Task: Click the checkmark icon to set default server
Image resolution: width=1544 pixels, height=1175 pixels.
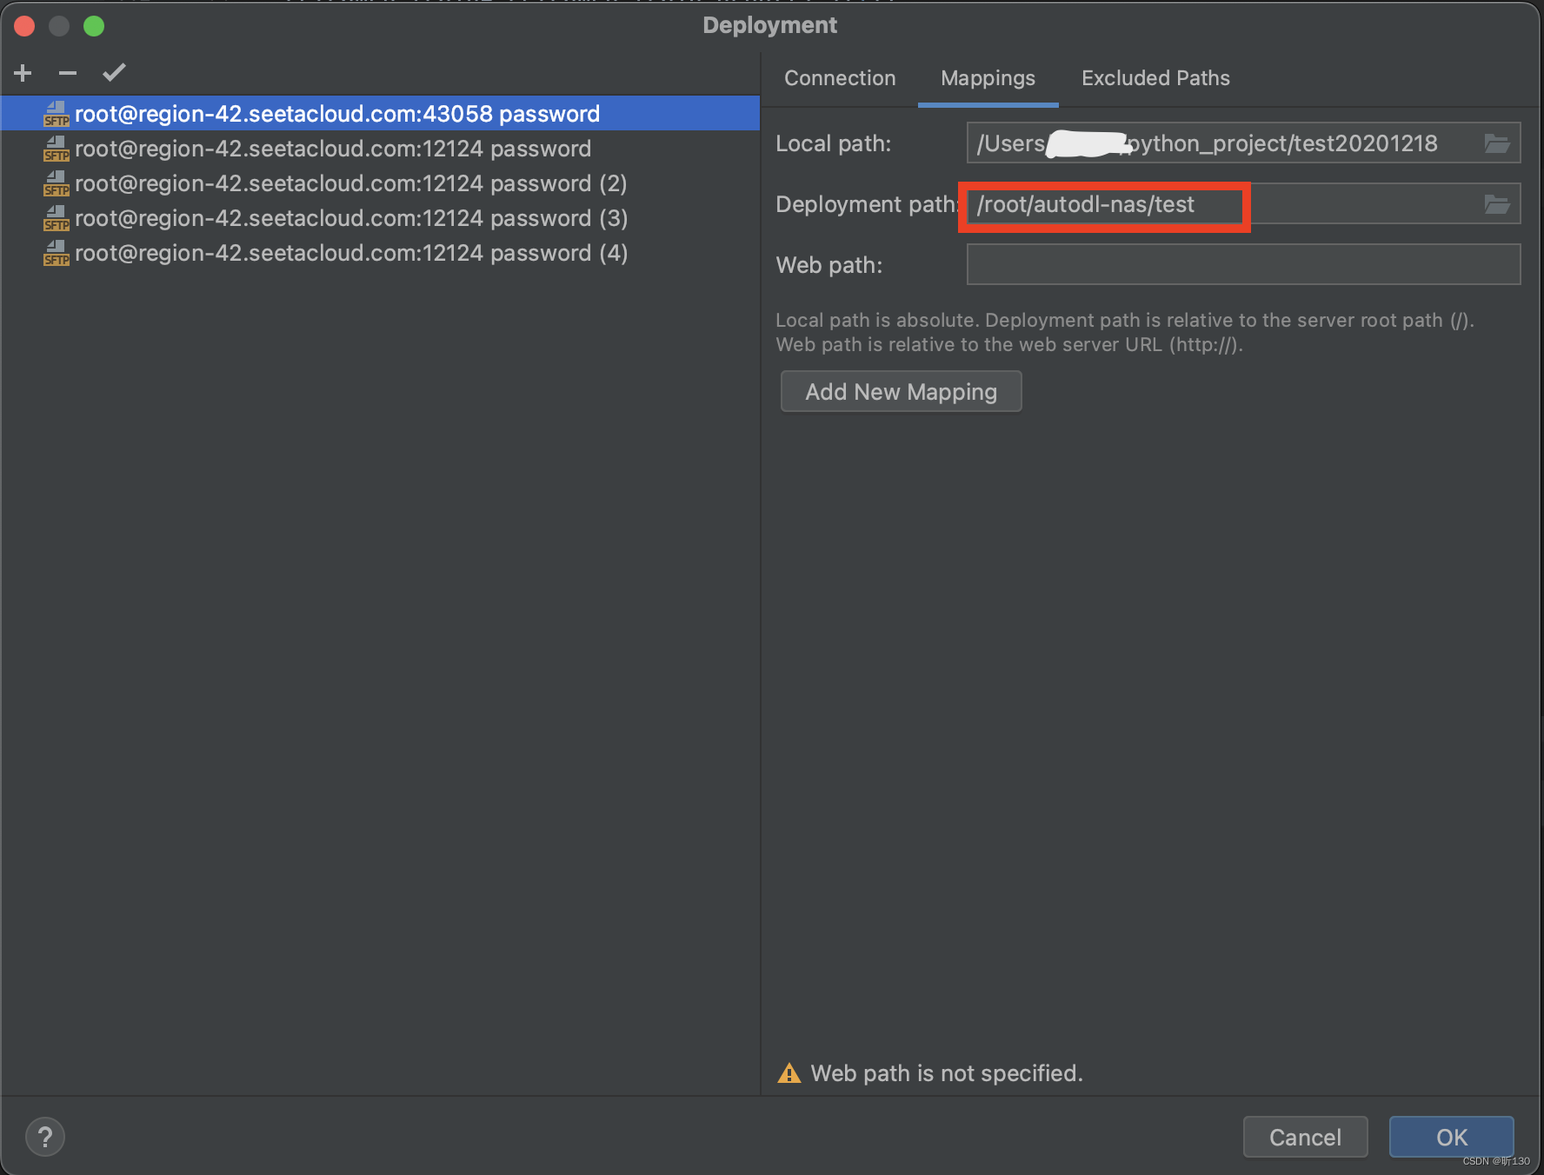Action: tap(114, 73)
